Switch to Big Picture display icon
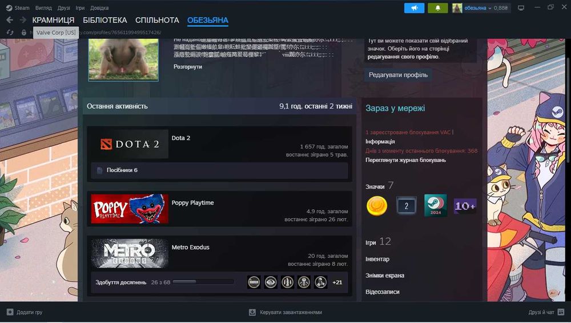The width and height of the screenshot is (571, 323). pos(521,7)
